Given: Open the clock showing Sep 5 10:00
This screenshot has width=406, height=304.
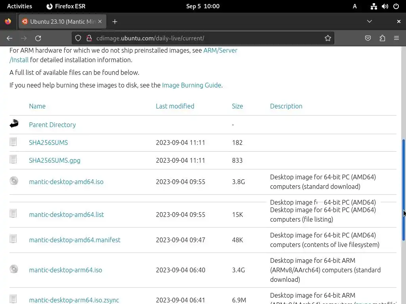Looking at the screenshot, I should [203, 6].
